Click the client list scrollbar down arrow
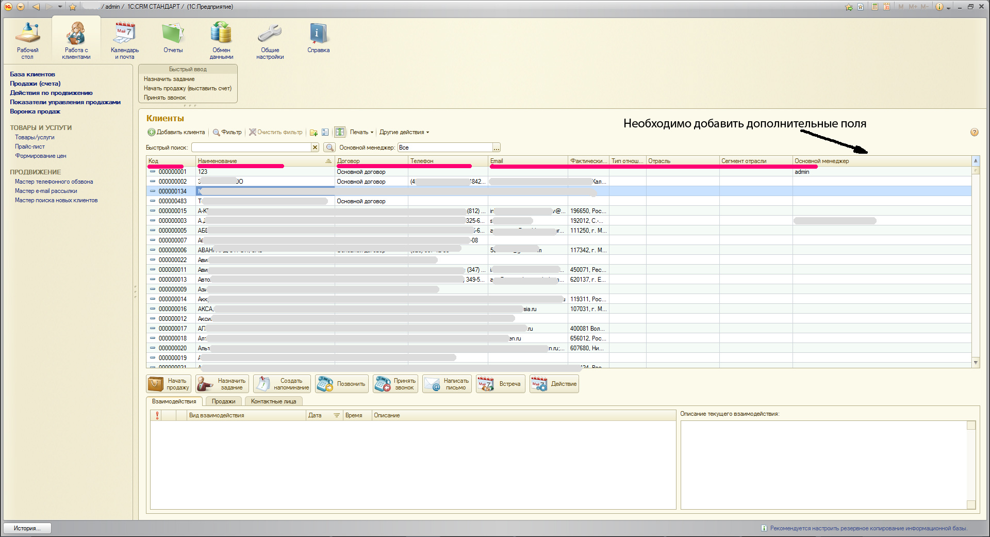Image resolution: width=990 pixels, height=537 pixels. click(x=976, y=363)
